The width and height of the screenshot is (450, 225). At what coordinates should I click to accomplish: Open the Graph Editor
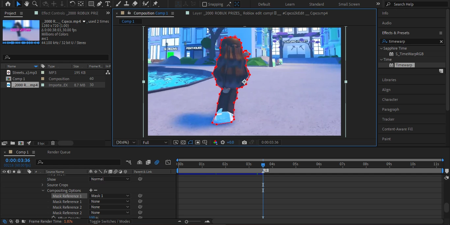pos(168,162)
